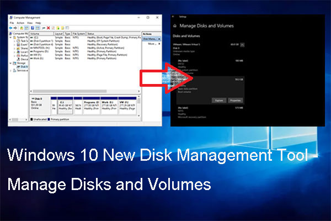Viewport: 331px width, 221px height.
Task: Click the Disk 0 label in graphical view
Action: (x=39, y=99)
